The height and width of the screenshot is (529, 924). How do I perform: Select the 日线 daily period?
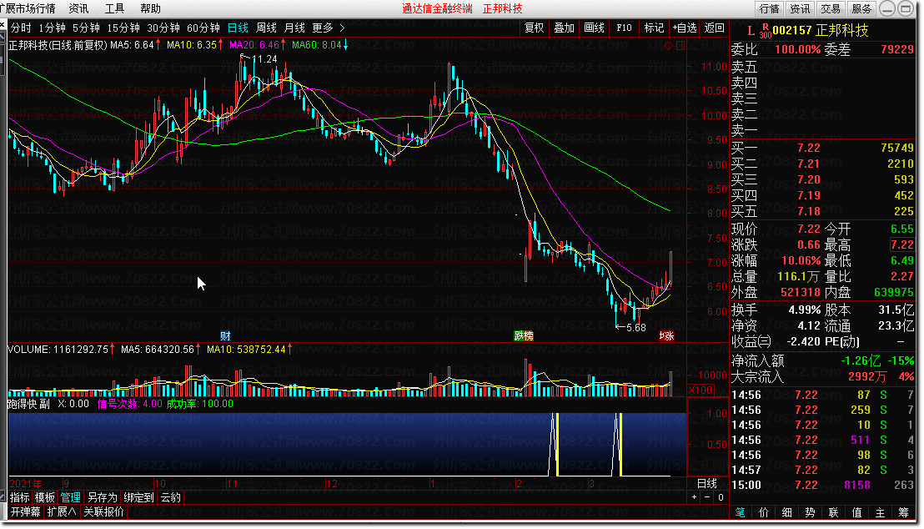238,28
